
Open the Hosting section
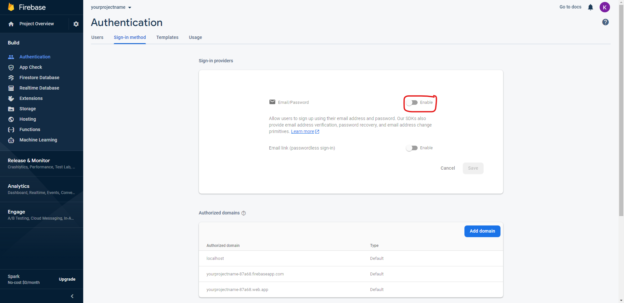(x=28, y=119)
